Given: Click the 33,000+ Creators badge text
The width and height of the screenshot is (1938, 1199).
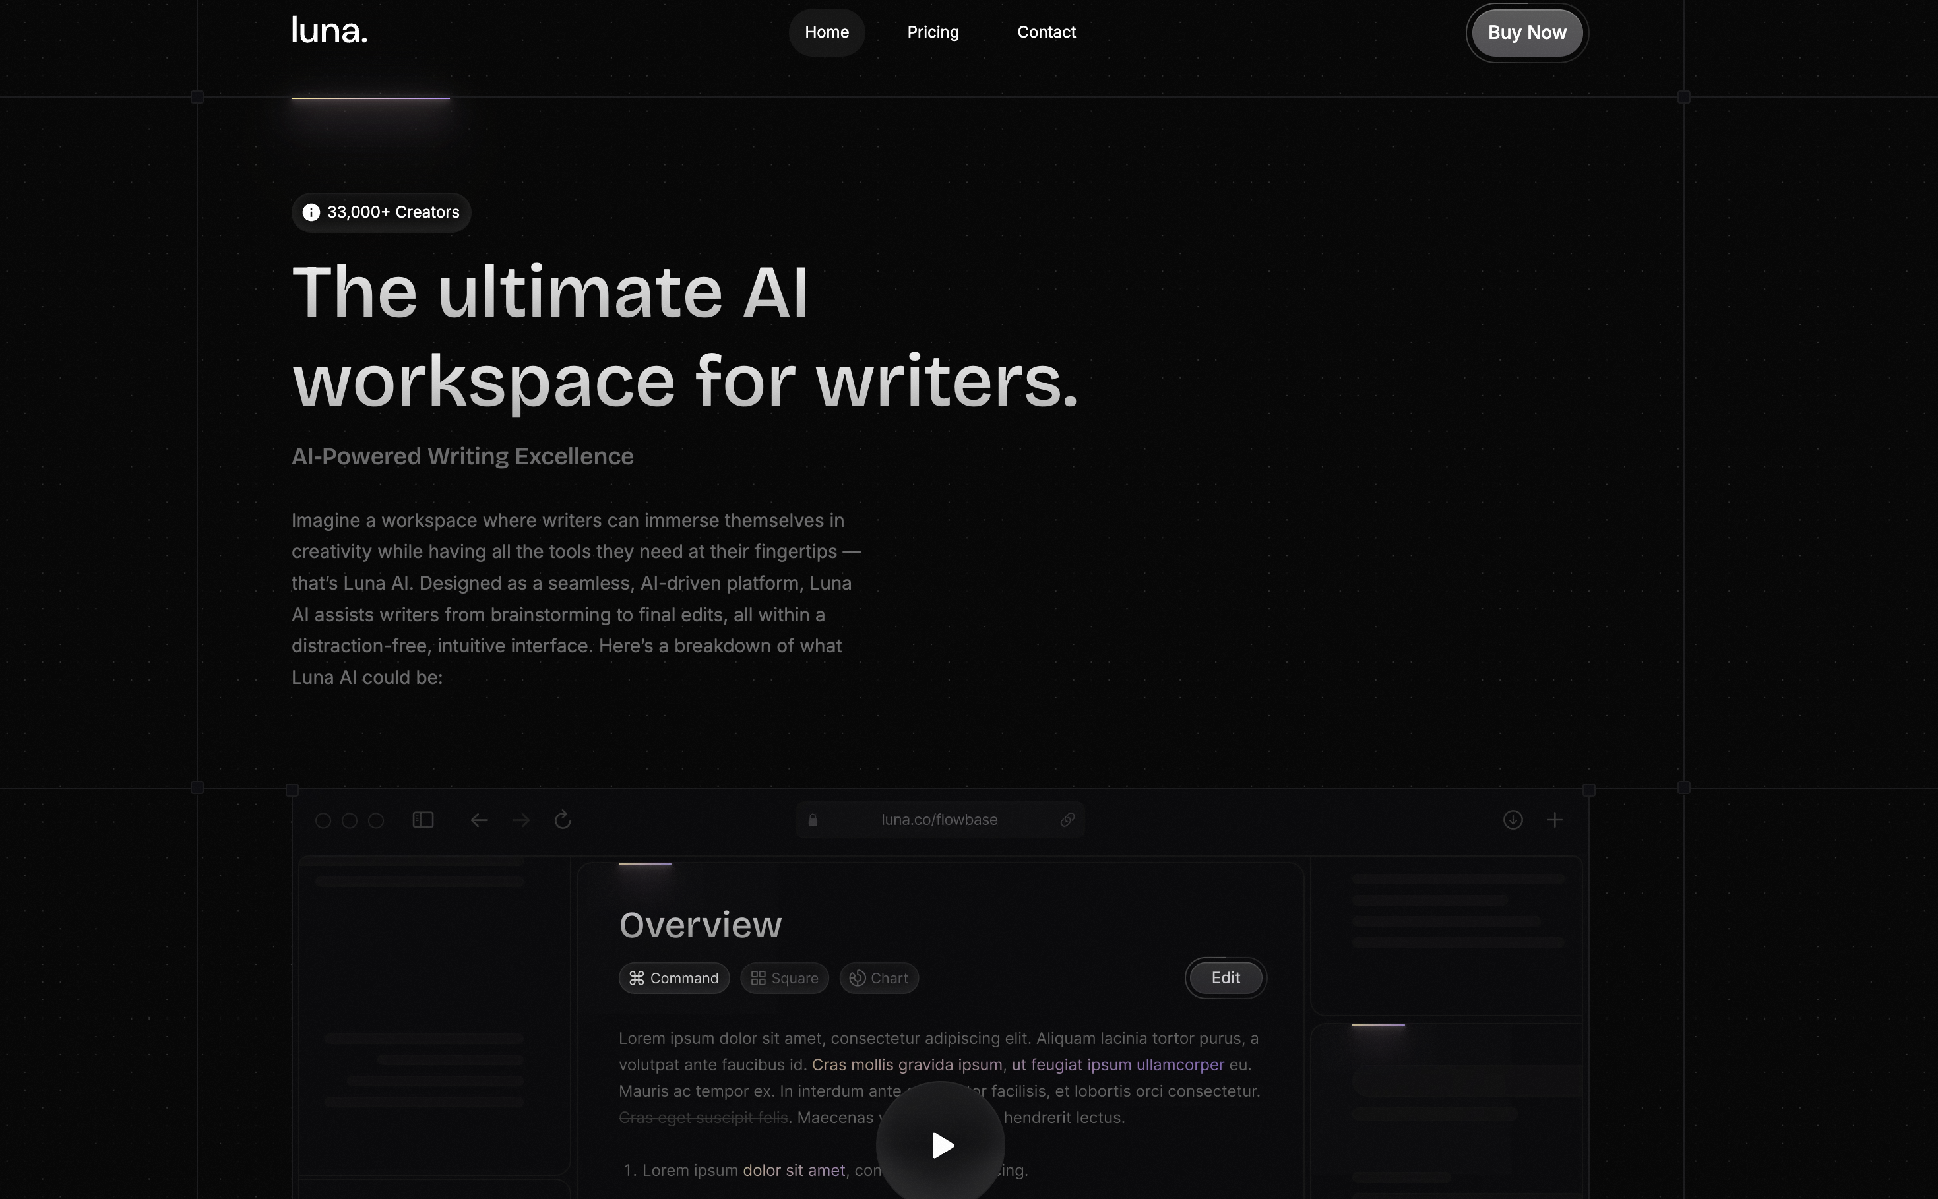Looking at the screenshot, I should pos(392,212).
